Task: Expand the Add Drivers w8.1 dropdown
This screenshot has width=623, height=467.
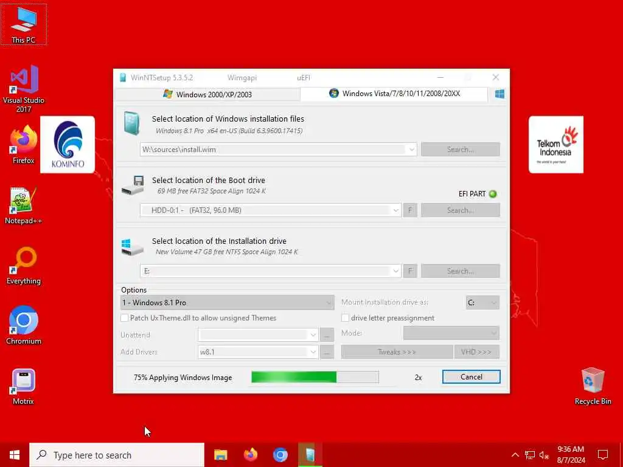Action: pyautogui.click(x=313, y=352)
